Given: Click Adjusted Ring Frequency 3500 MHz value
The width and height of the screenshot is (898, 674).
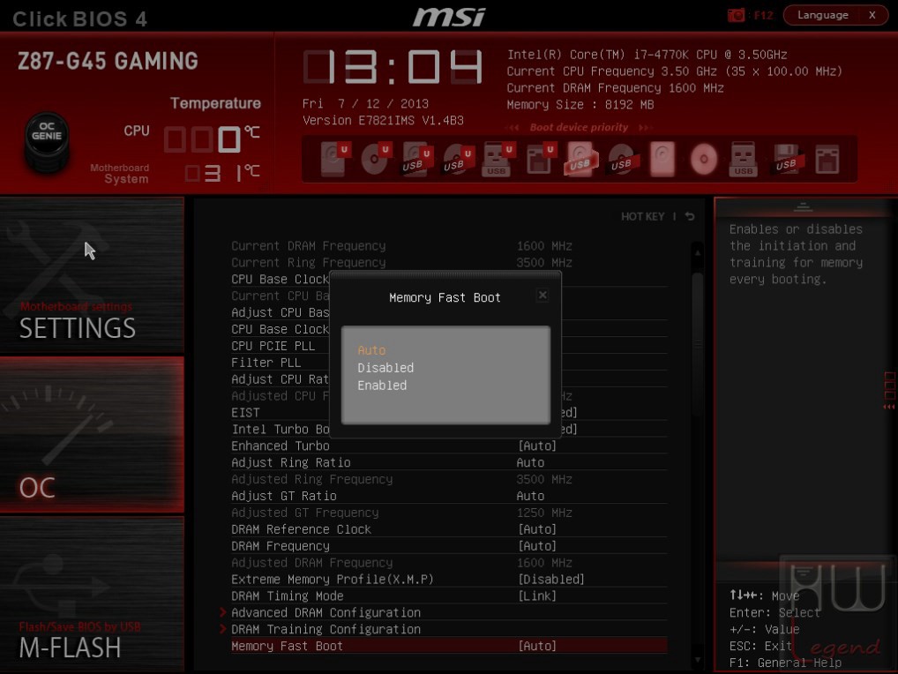Looking at the screenshot, I should tap(544, 479).
